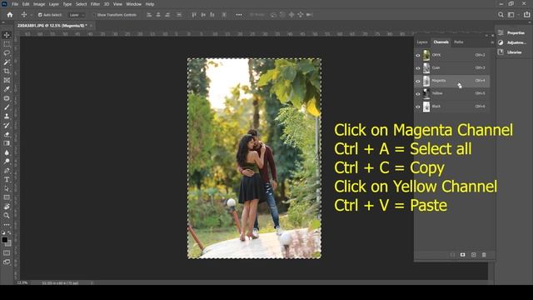Select the Dodge tool
Image resolution: width=533 pixels, height=300 pixels.
pos(7,161)
